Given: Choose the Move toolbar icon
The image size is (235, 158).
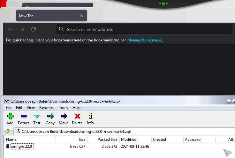Looking at the screenshot, I should pyautogui.click(x=64, y=119).
